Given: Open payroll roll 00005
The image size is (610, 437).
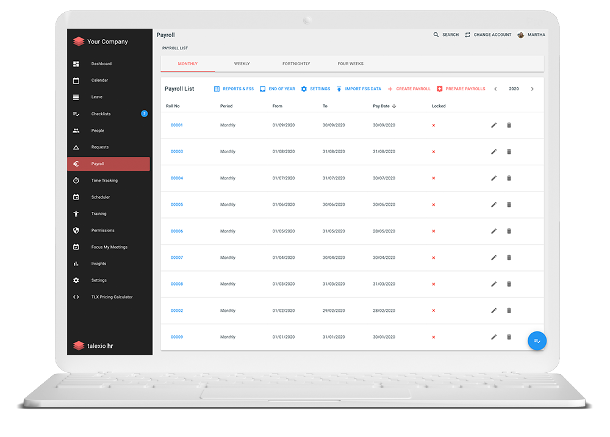Looking at the screenshot, I should pyautogui.click(x=177, y=204).
